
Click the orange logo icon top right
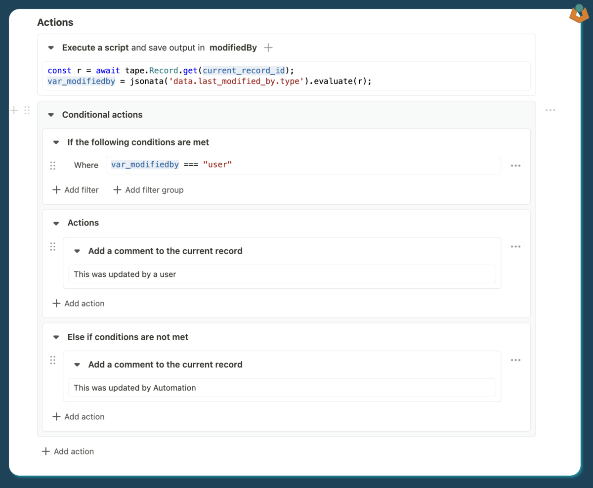coord(579,13)
